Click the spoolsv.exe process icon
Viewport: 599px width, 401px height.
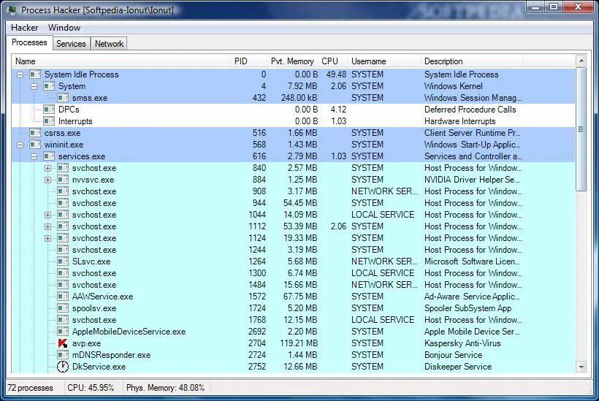63,308
